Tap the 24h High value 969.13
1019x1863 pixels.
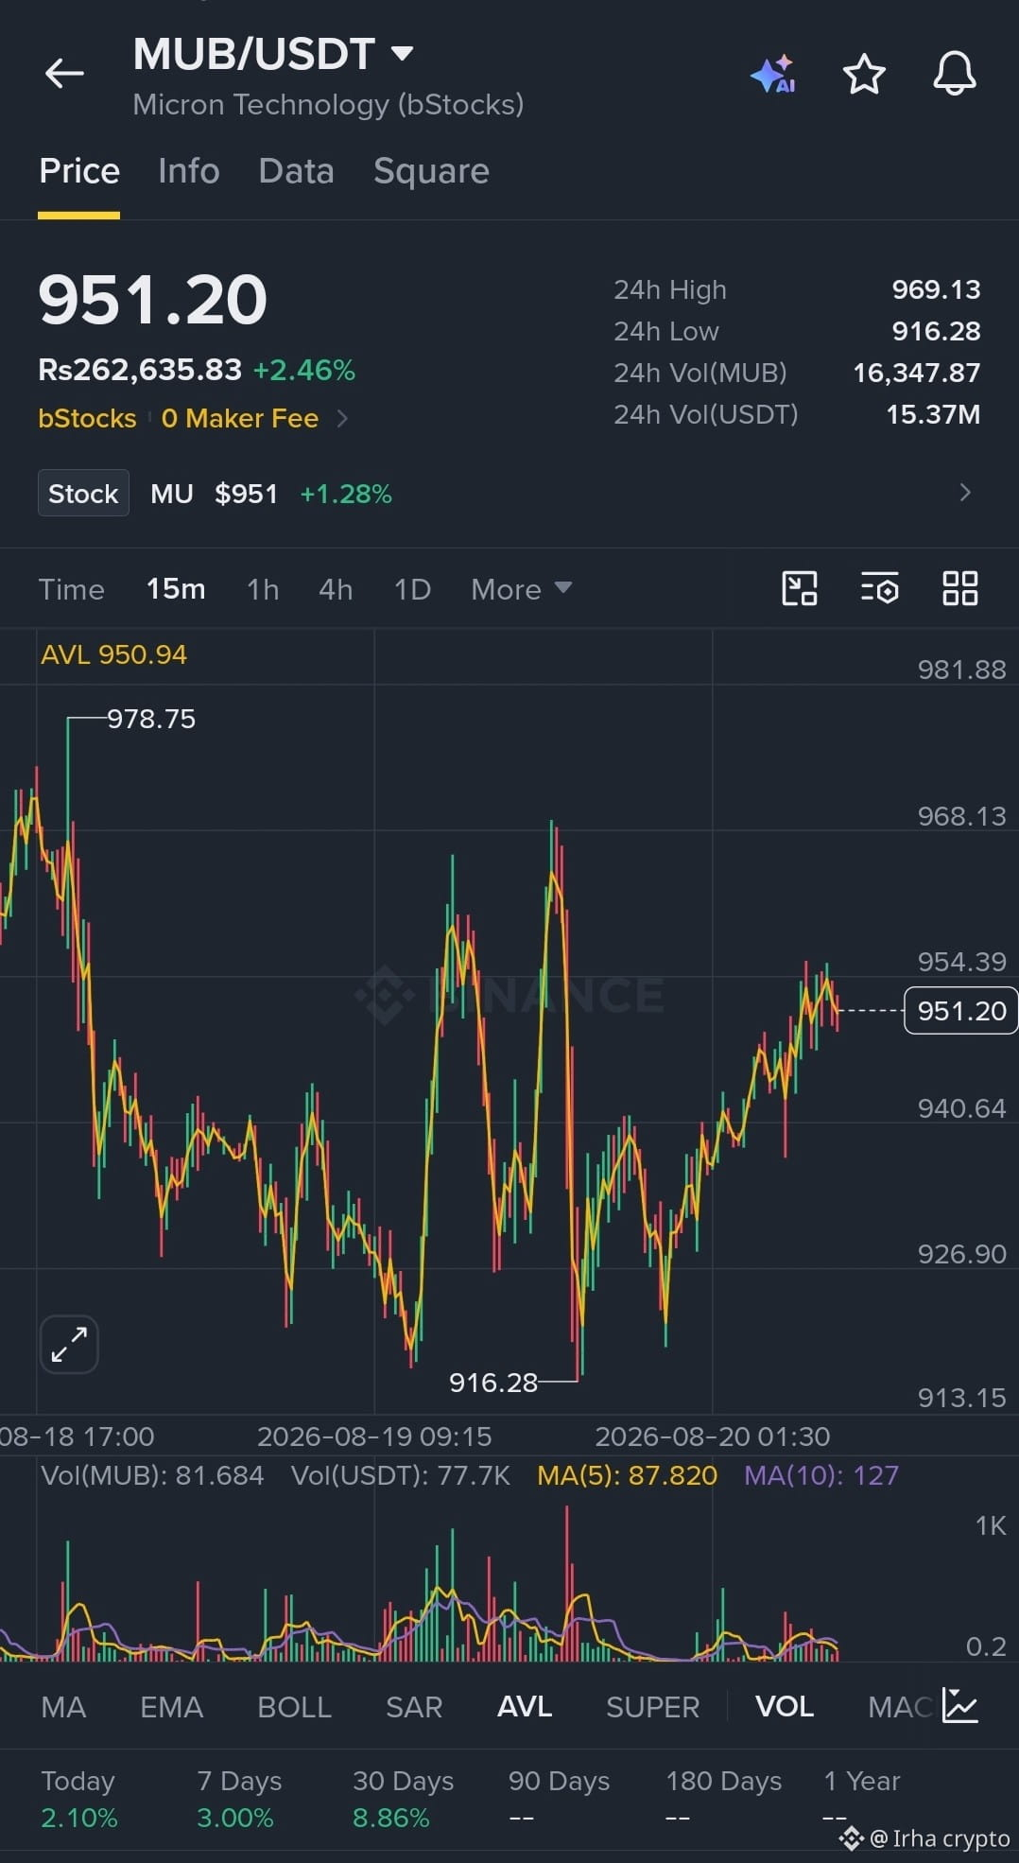[936, 289]
